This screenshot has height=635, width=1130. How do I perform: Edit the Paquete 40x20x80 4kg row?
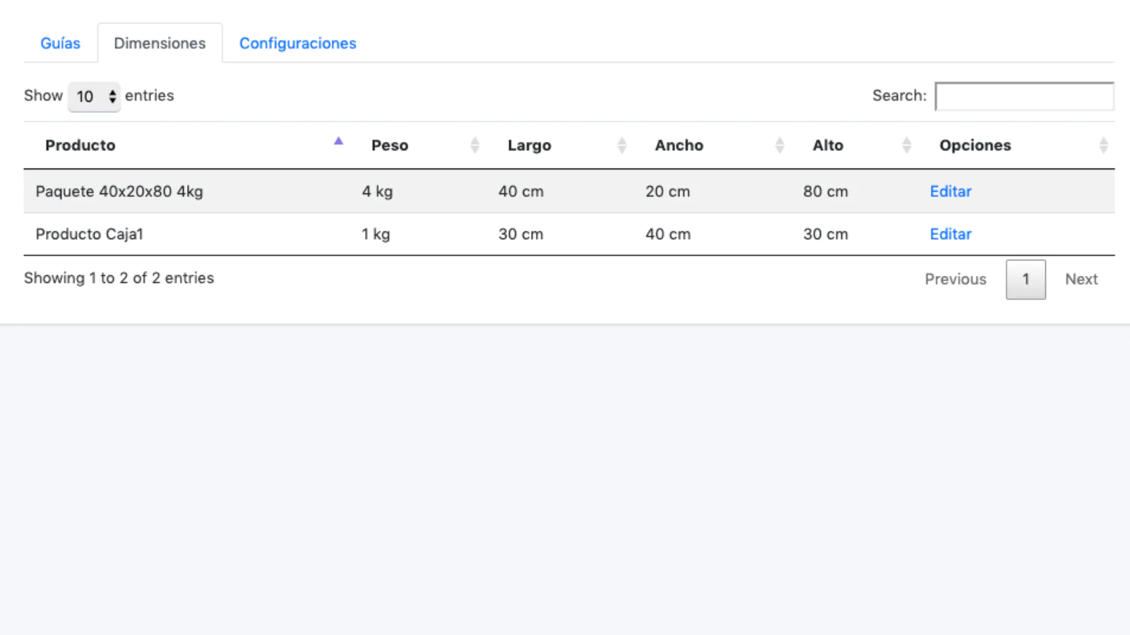950,191
